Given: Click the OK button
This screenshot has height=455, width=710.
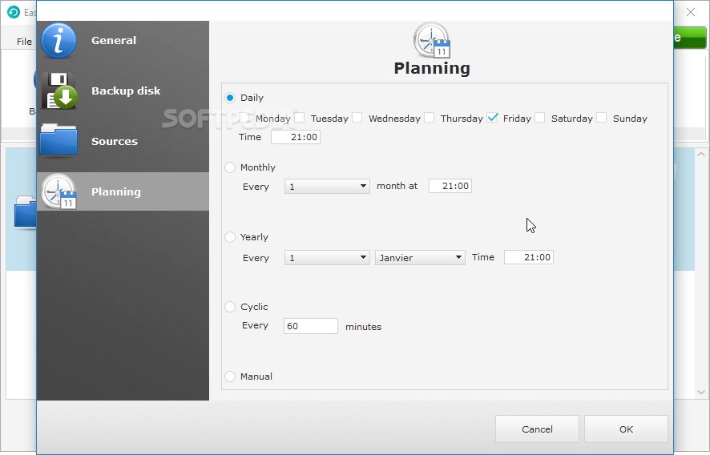Looking at the screenshot, I should [x=626, y=429].
